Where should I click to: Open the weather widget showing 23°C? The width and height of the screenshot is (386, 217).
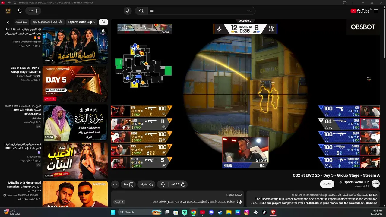coord(12,212)
